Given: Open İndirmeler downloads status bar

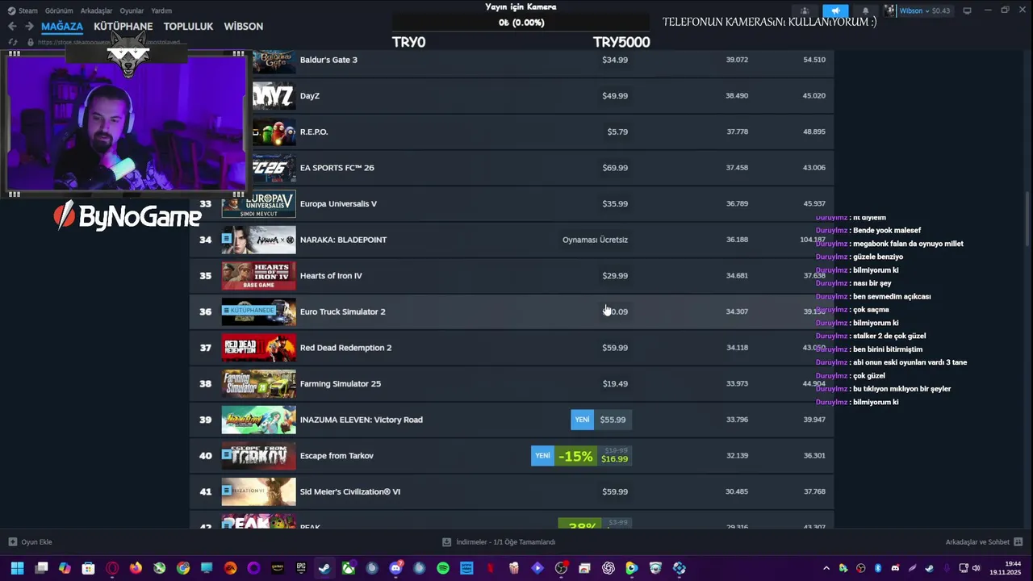Looking at the screenshot, I should tap(499, 542).
